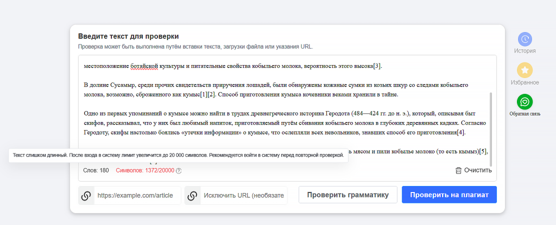Click the Проверить на плагиат button

click(449, 195)
